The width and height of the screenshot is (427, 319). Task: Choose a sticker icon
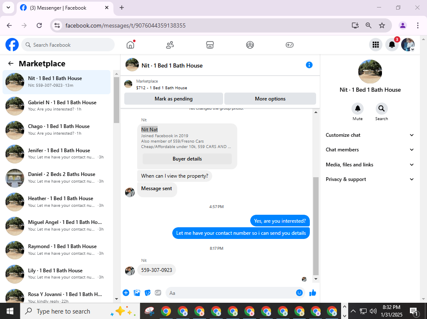click(x=148, y=293)
